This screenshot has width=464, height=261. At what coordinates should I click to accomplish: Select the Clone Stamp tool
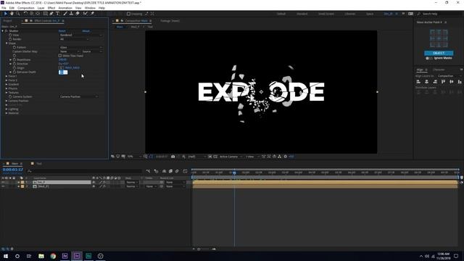(x=71, y=14)
